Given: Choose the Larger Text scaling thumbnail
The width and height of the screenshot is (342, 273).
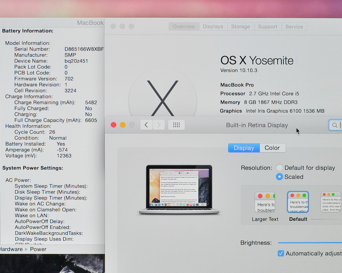Looking at the screenshot, I should pyautogui.click(x=265, y=202).
